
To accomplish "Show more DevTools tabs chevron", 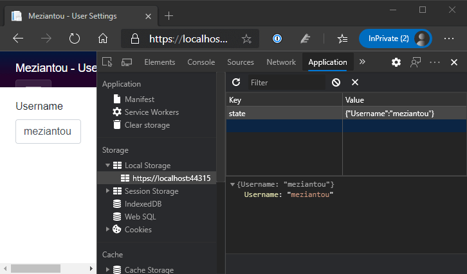I will click(362, 62).
